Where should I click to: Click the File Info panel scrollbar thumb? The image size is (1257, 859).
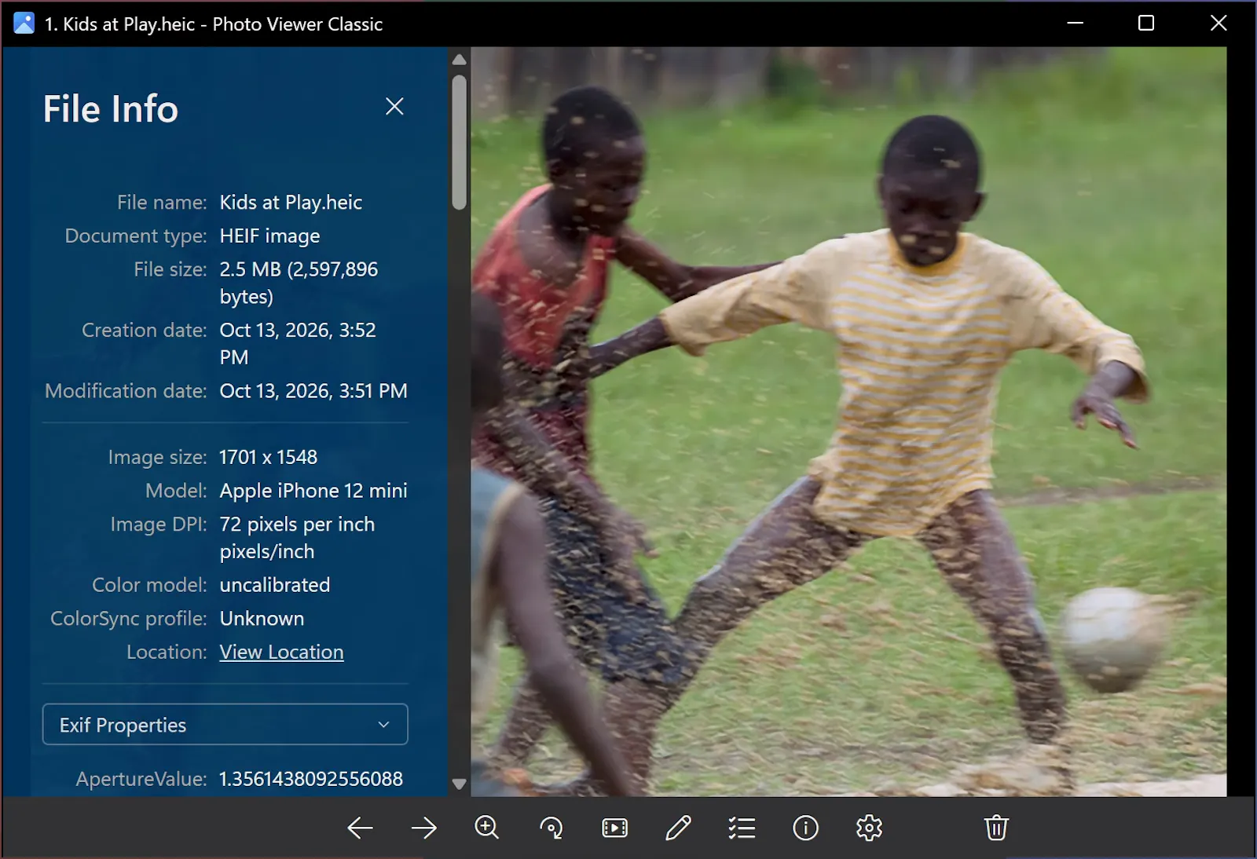(x=460, y=142)
